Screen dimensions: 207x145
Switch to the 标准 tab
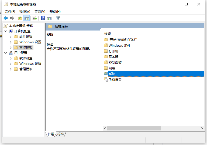(x=61, y=134)
